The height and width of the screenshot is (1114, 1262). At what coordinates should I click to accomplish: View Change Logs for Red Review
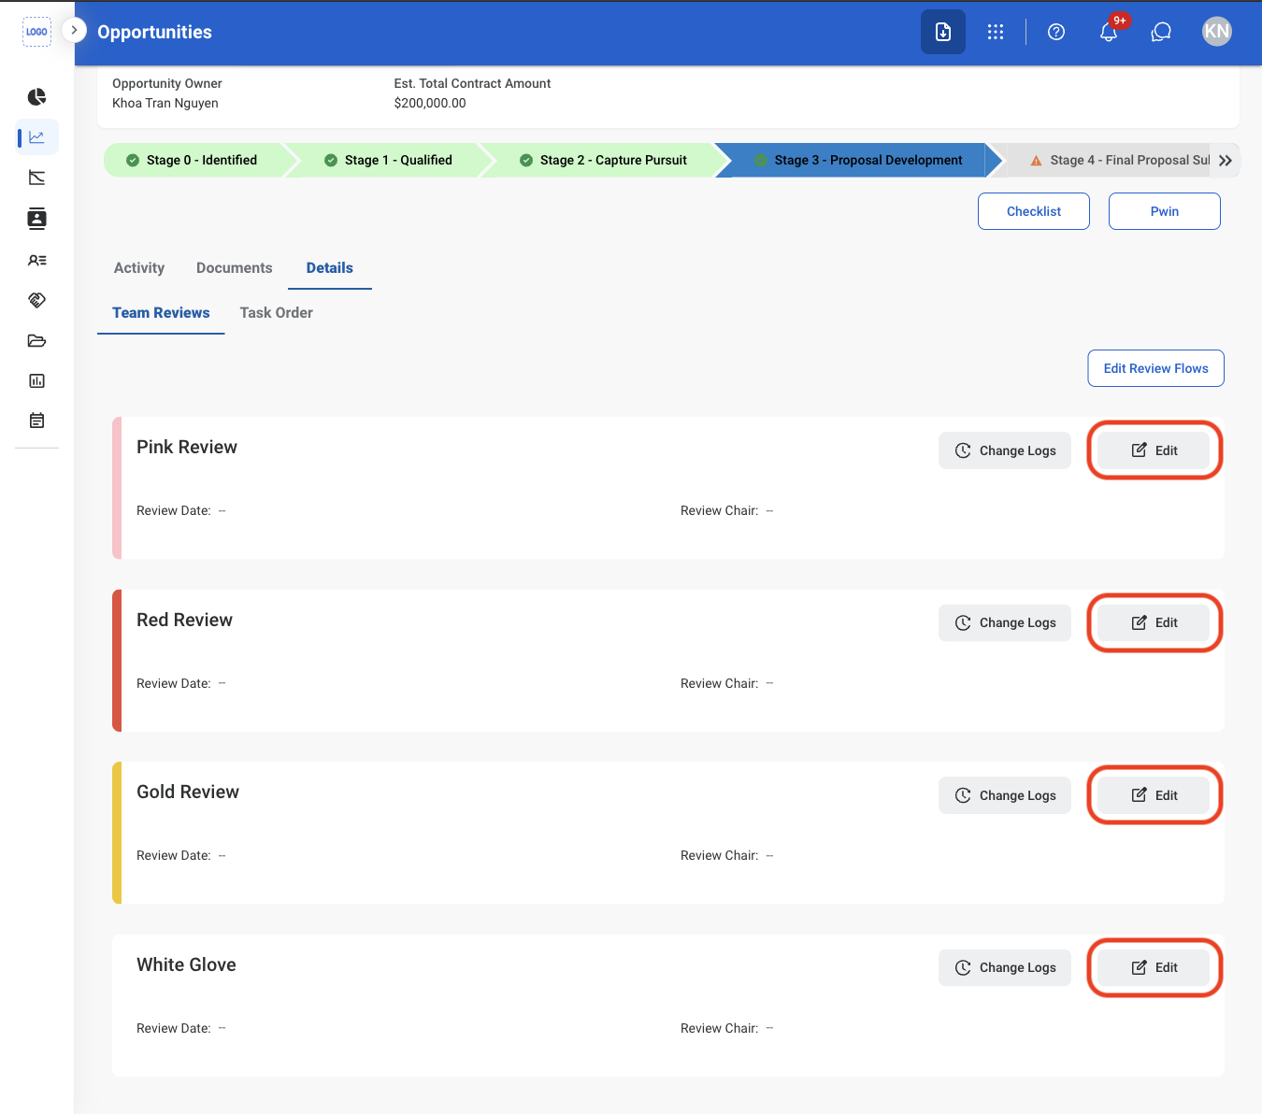[x=1005, y=623]
